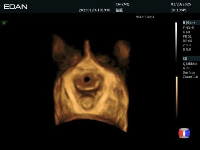Image resolution: width=200 pixels, height=150 pixels.
Task: Click the grayscale bar
Action: coord(176,42)
